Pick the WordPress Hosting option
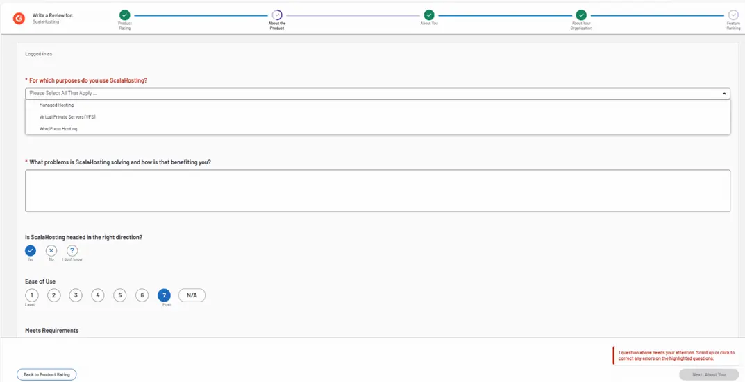Screen dimensions: 745x382 click(58, 129)
